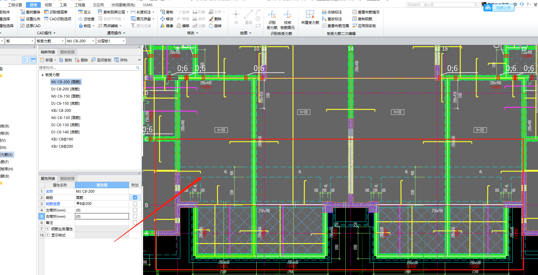Switch to the 图层管理 tab

(x=67, y=178)
